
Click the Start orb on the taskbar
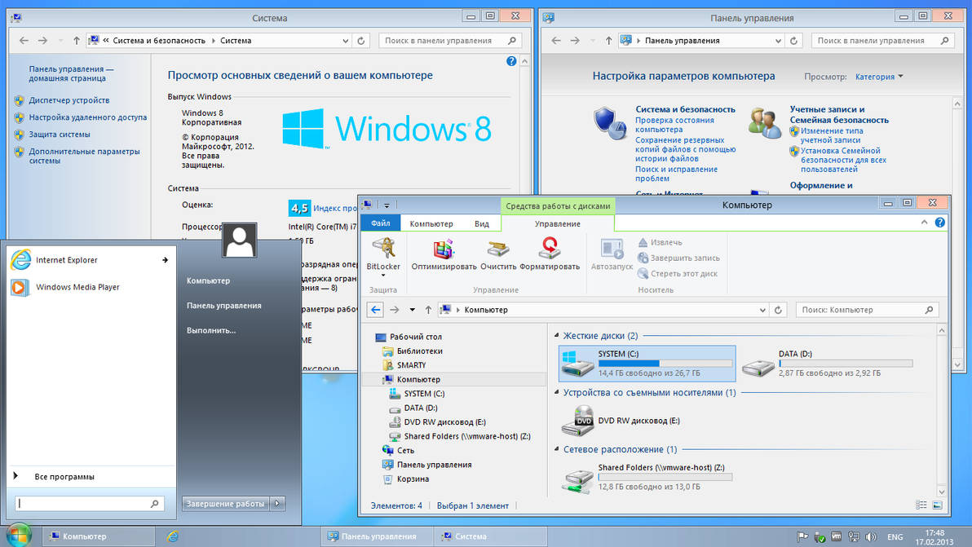[x=18, y=536]
